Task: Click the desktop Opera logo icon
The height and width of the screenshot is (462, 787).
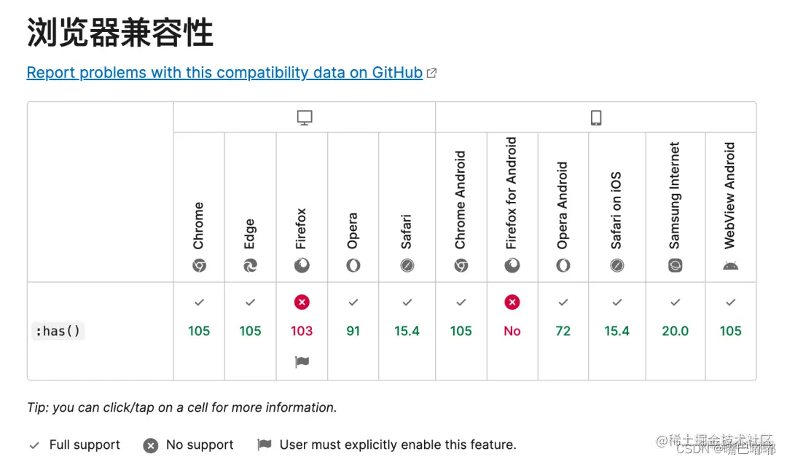Action: coord(353,266)
